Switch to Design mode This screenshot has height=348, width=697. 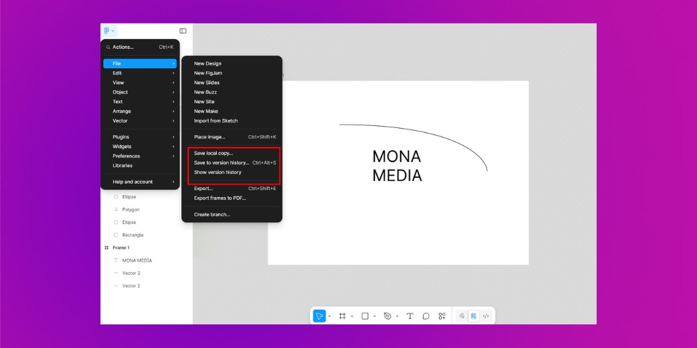click(474, 316)
